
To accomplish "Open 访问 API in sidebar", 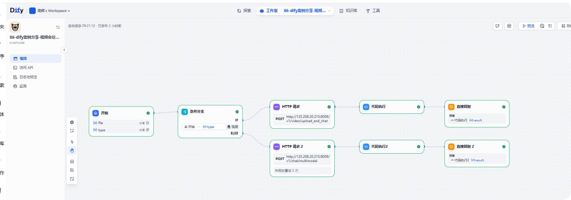I will pos(26,68).
